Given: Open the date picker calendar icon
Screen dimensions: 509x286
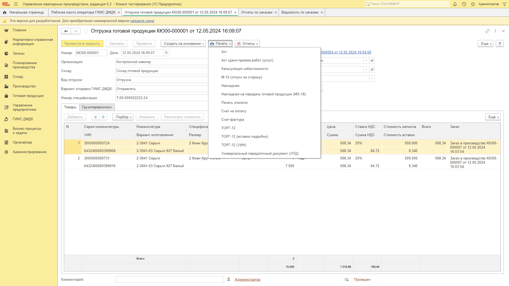Looking at the screenshot, I should tap(166, 53).
